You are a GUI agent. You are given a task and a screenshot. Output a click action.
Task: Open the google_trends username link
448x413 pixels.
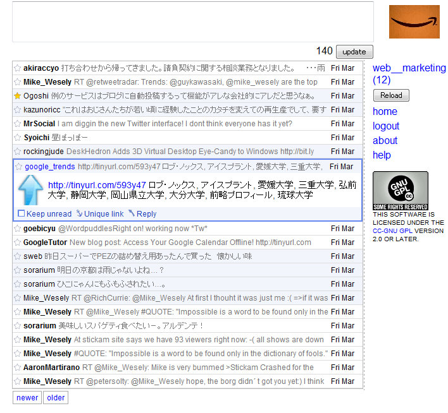tap(50, 167)
